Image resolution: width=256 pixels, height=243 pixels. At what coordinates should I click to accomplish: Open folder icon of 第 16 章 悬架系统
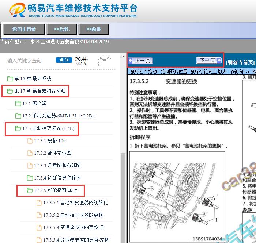click(x=10, y=79)
